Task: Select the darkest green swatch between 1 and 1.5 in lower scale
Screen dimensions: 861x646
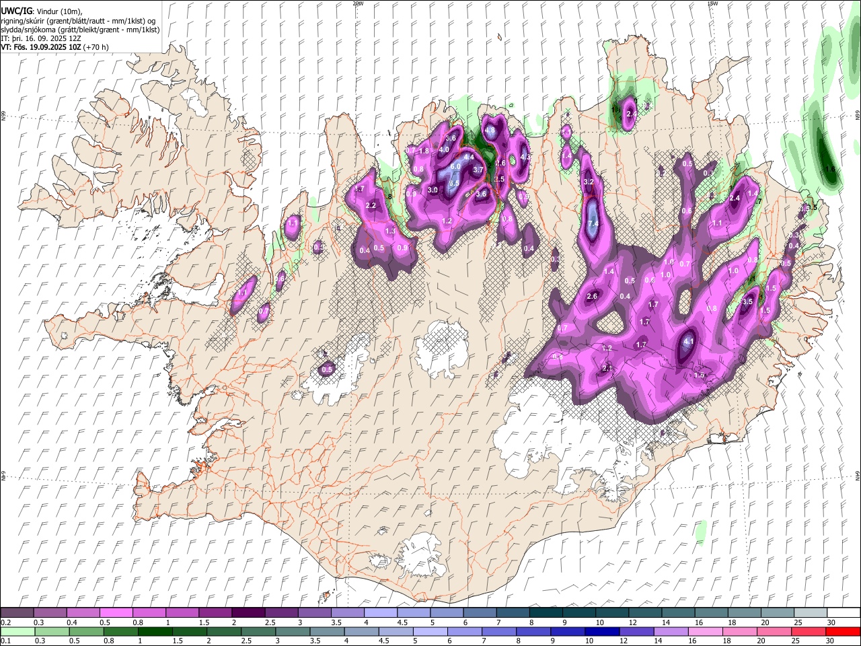Action: (155, 632)
